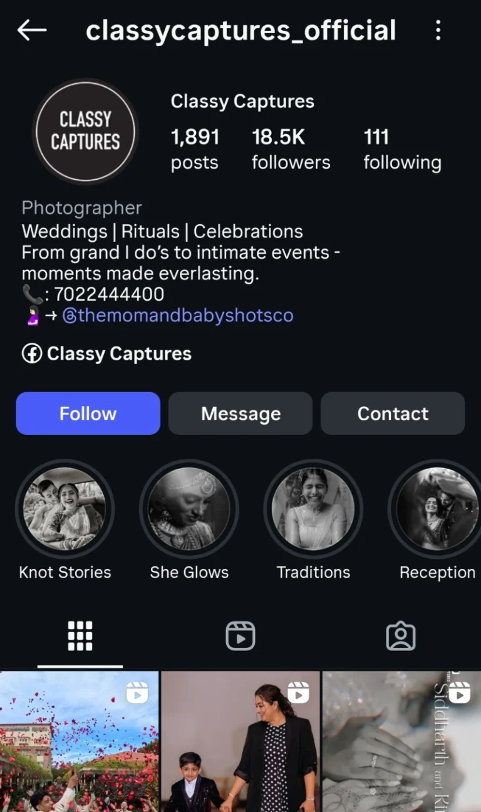Open the rose petals wedding reel thumbnail

79,742
